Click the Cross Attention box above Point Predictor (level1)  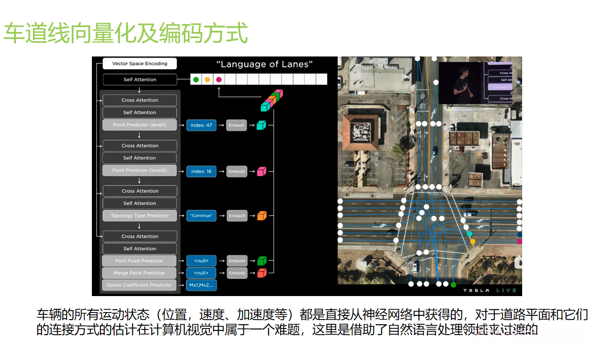[x=140, y=100]
